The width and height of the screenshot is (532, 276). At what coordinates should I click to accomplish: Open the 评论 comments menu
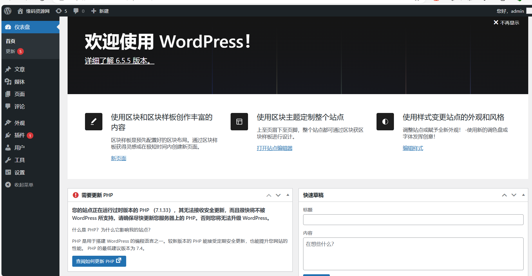(x=30, y=107)
